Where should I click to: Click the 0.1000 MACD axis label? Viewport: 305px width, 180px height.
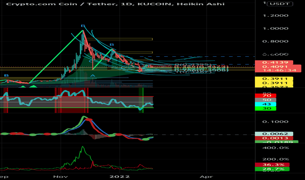pyautogui.click(x=276, y=122)
